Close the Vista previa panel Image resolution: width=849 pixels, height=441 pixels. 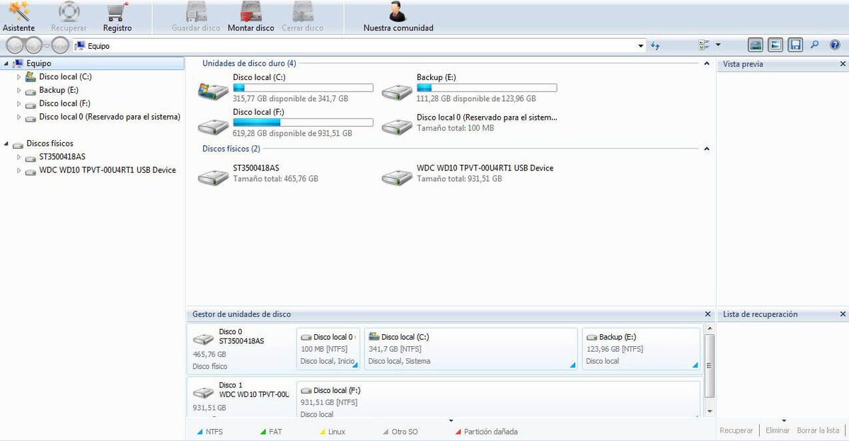(x=843, y=64)
